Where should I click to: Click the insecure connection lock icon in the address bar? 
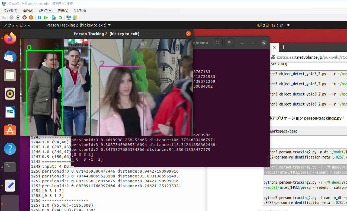273,57
